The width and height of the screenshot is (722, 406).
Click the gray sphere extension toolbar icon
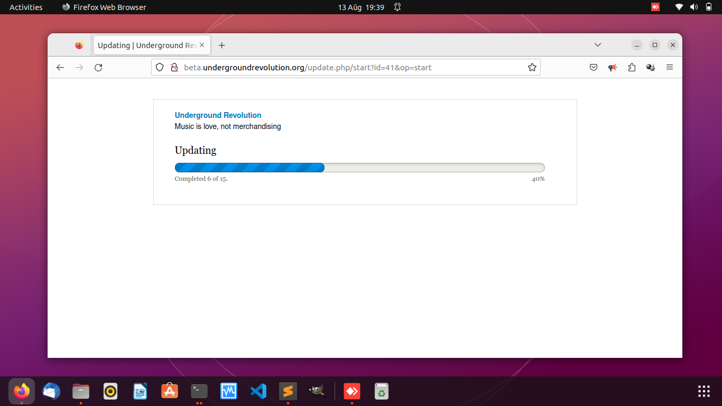click(651, 67)
